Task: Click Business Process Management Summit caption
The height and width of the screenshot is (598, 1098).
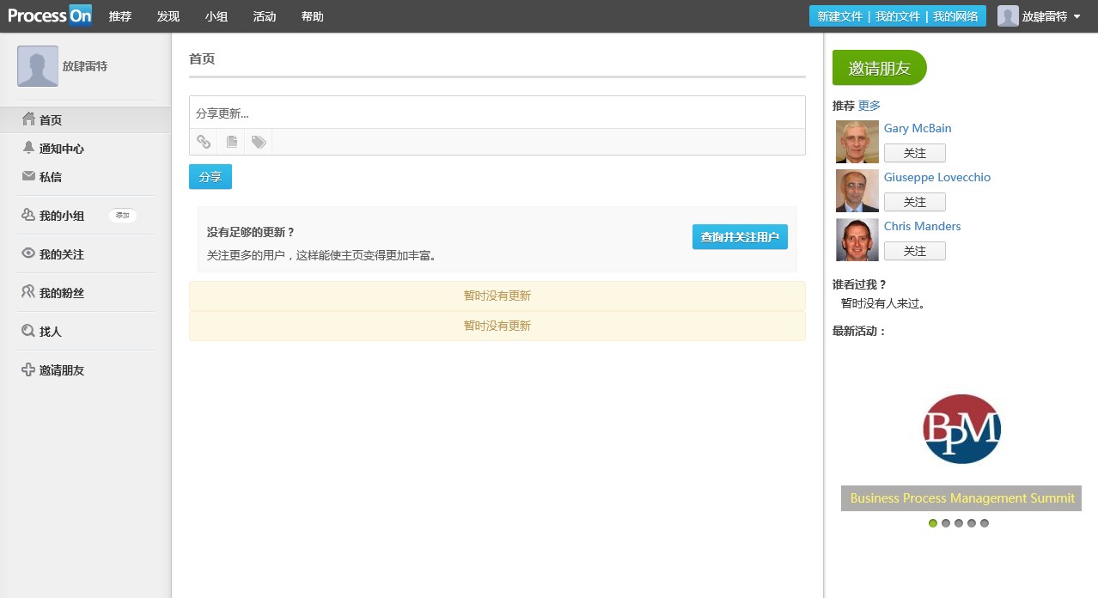Action: tap(961, 498)
